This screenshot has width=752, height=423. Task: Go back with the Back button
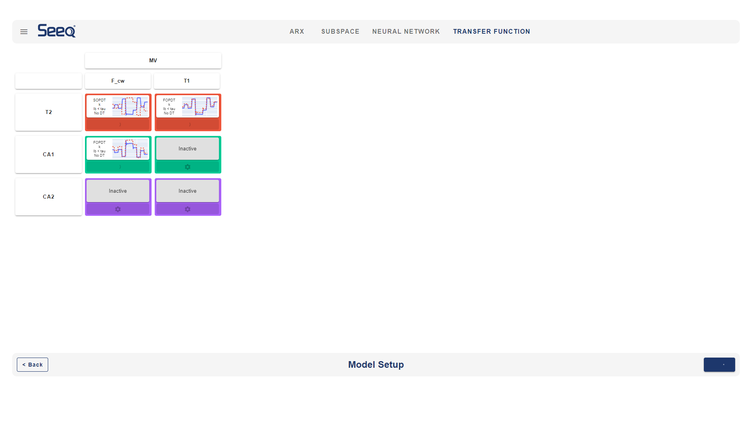point(33,365)
